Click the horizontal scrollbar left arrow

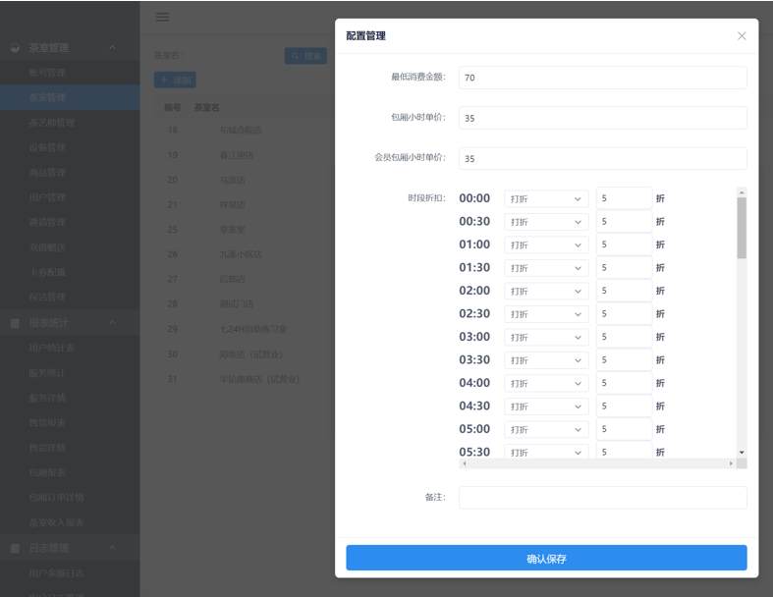(x=465, y=463)
